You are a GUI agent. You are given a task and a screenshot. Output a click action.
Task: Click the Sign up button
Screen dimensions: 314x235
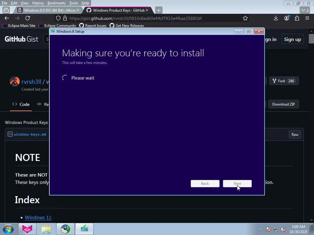[x=292, y=39]
